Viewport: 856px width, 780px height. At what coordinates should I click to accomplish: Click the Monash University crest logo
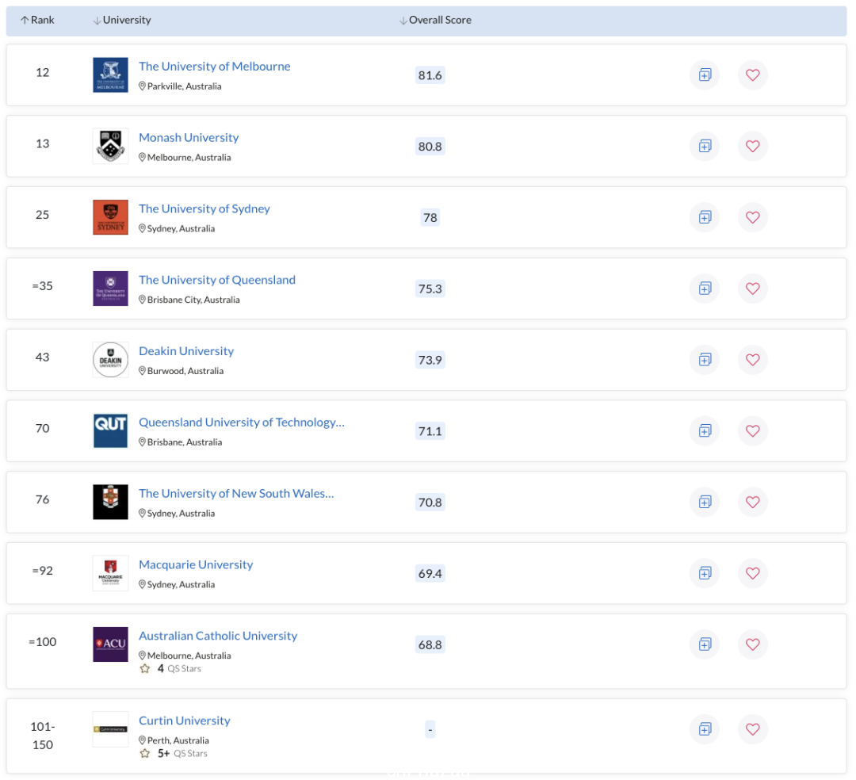point(110,147)
